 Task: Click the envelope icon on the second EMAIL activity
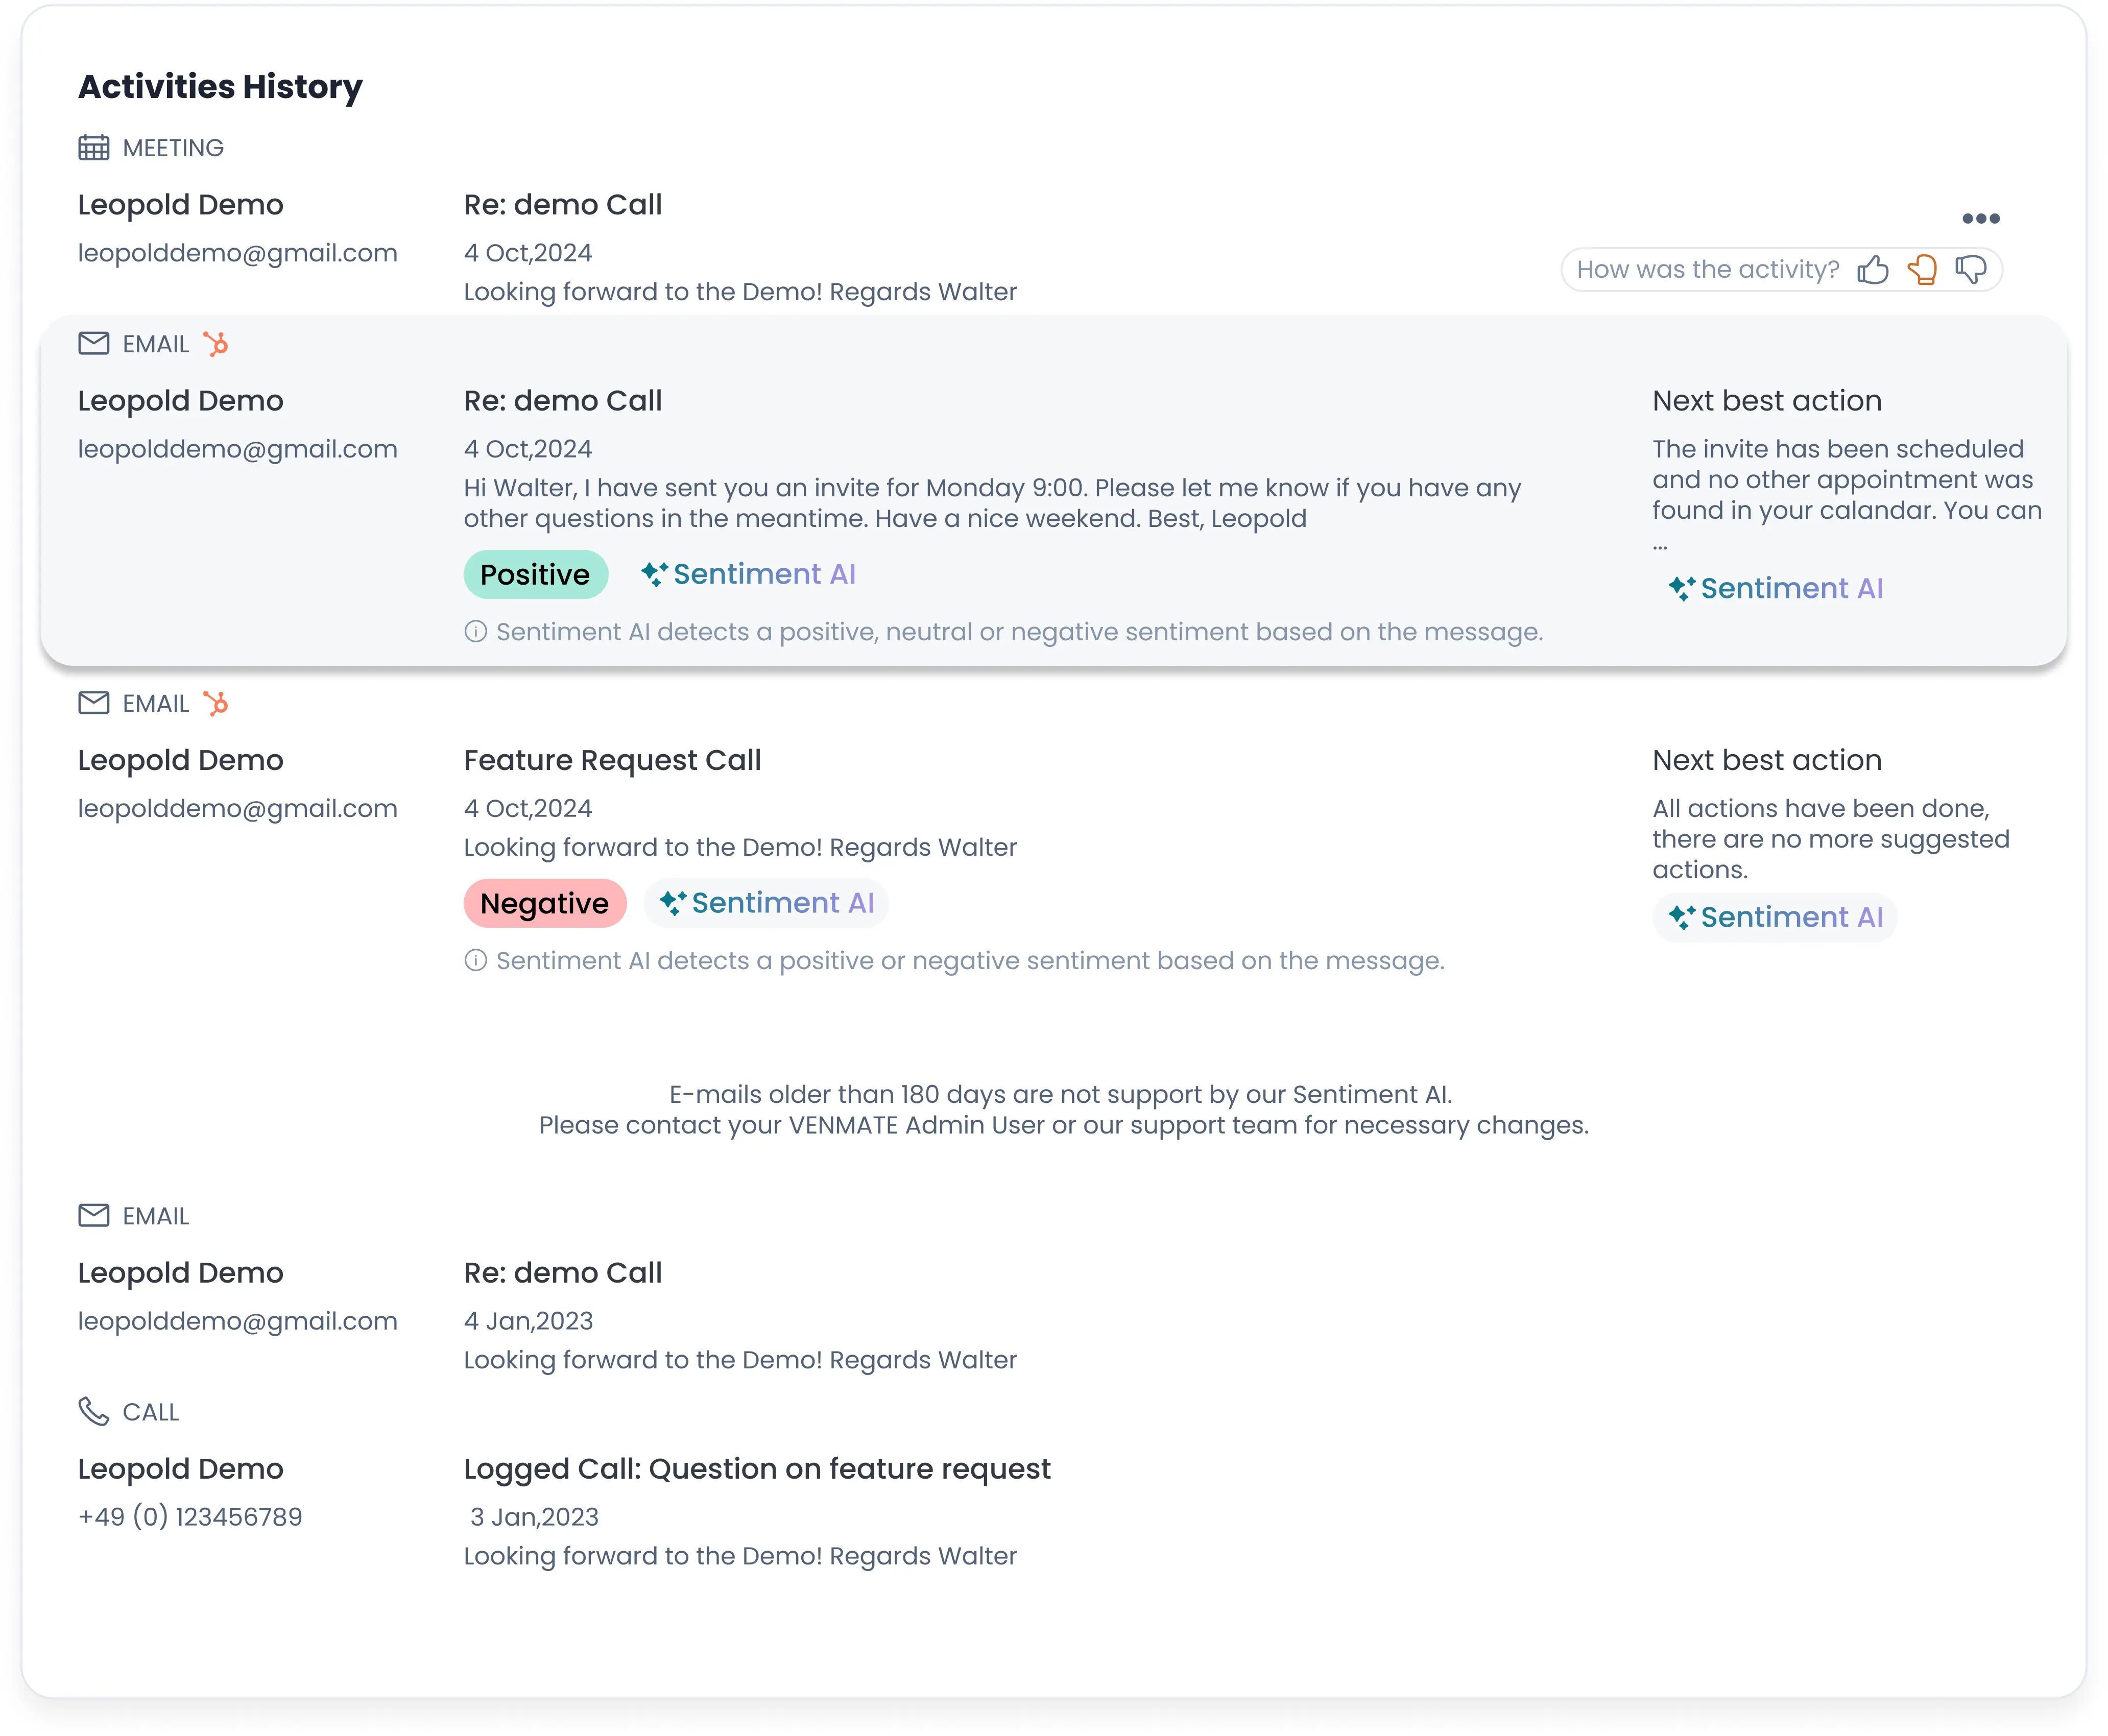pyautogui.click(x=93, y=703)
